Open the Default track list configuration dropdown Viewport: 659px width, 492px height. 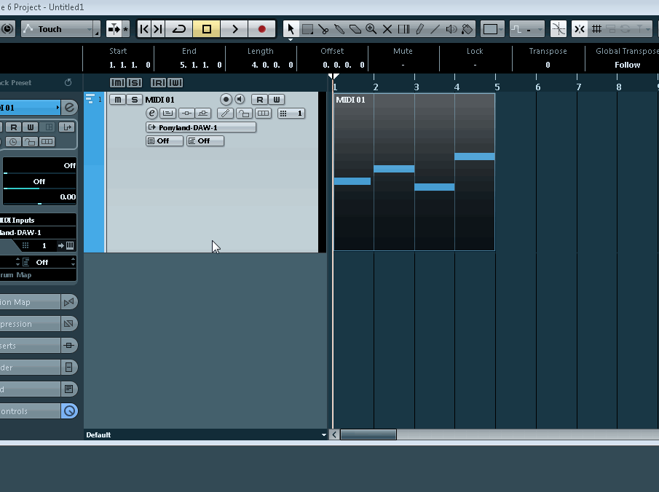(205, 435)
